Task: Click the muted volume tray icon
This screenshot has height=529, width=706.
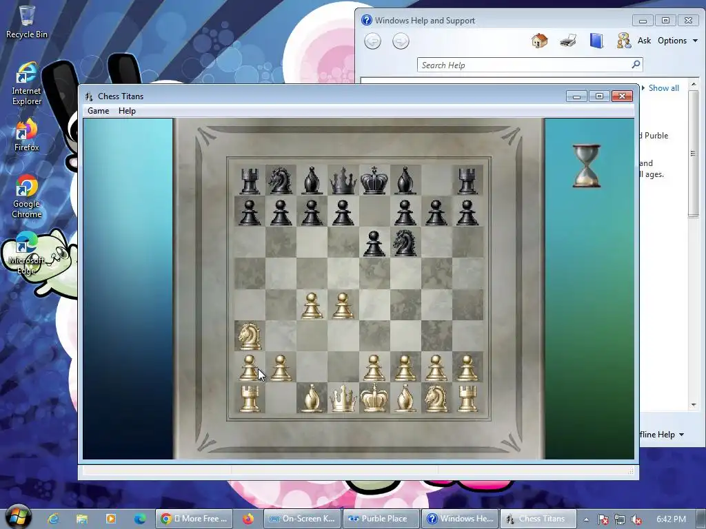Action: [x=636, y=519]
